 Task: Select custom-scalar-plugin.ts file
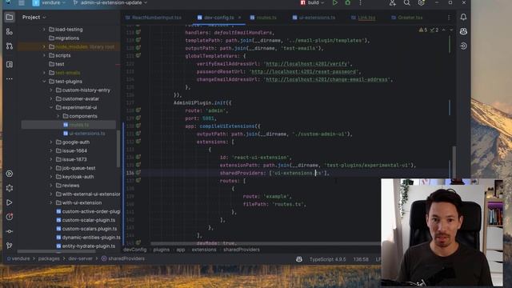(x=86, y=220)
